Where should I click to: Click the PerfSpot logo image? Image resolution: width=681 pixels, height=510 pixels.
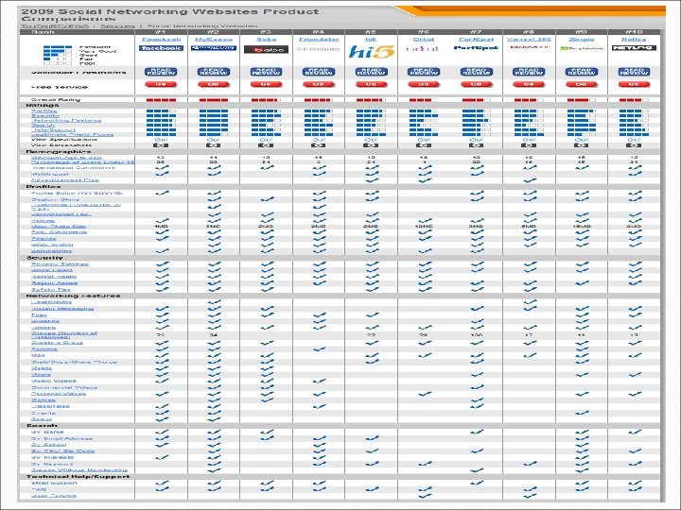point(476,48)
